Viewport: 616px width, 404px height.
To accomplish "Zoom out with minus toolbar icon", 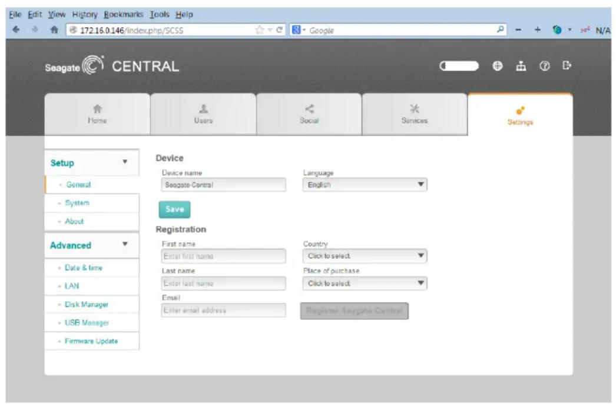I will coord(518,30).
